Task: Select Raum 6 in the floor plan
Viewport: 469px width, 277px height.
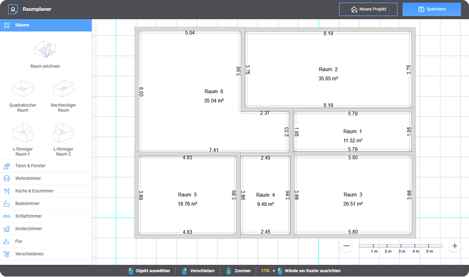Action: tap(214, 96)
